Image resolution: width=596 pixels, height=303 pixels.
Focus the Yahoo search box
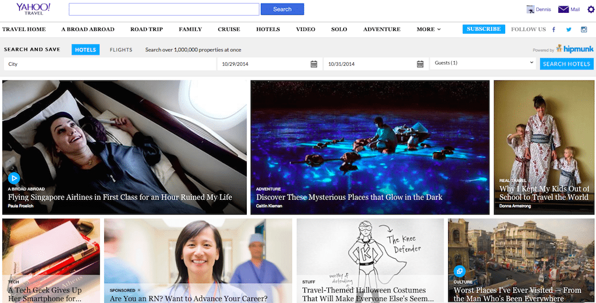coord(164,9)
